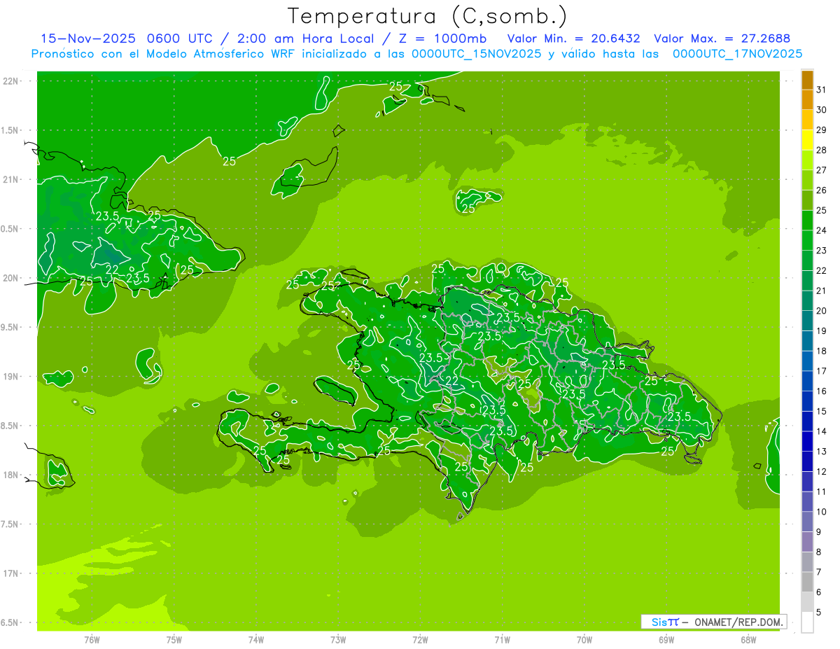Viewport: 840px width, 649px height.
Task: Click the legend value '31'
Action: 821,90
